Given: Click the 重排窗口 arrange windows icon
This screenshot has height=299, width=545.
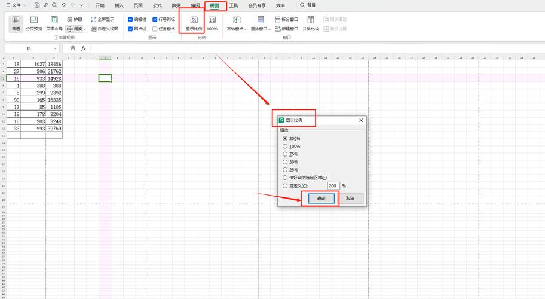Looking at the screenshot, I should (261, 20).
